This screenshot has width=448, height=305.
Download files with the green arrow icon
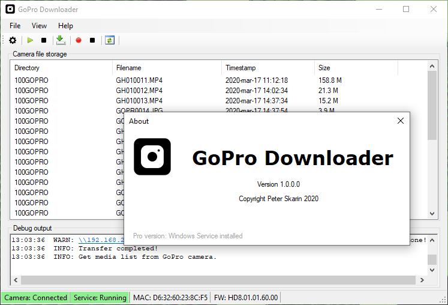(61, 40)
